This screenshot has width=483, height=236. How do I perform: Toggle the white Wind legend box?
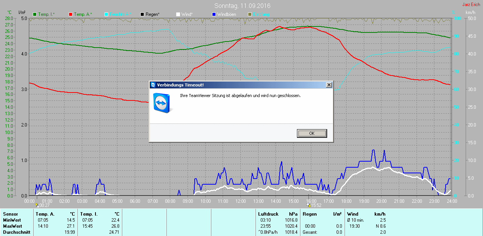[x=178, y=14]
